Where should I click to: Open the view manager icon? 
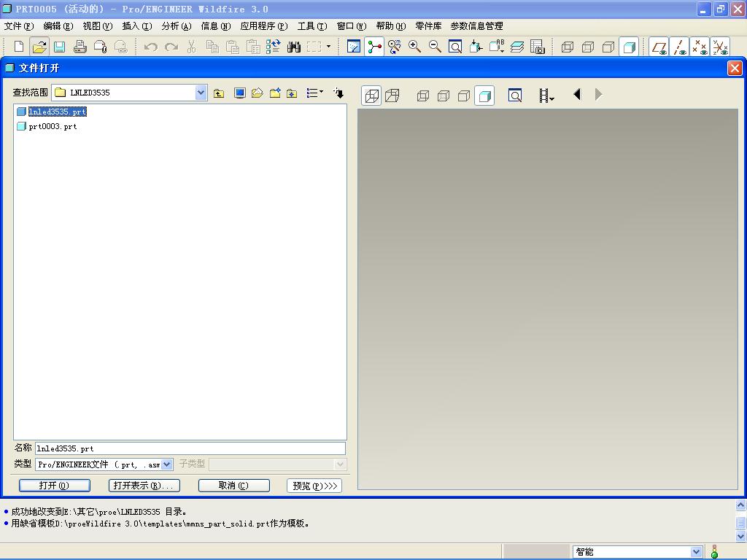click(538, 47)
